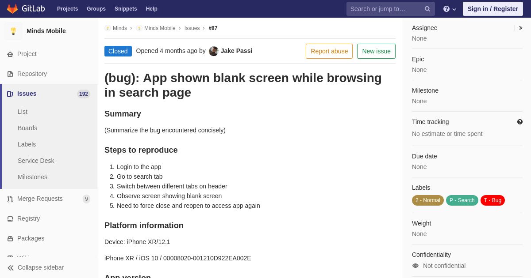Click the Project sidebar label

pyautogui.click(x=27, y=54)
